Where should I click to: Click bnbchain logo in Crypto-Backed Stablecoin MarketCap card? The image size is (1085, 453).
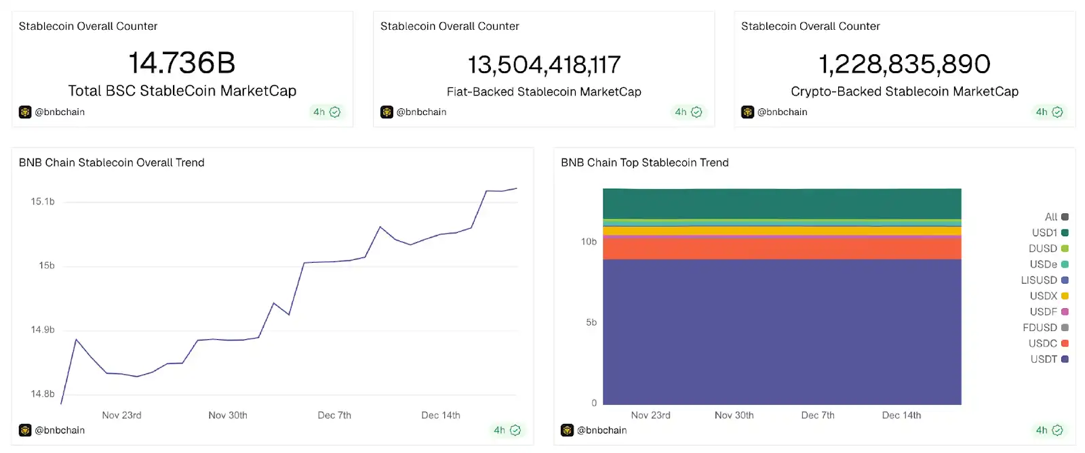click(747, 112)
